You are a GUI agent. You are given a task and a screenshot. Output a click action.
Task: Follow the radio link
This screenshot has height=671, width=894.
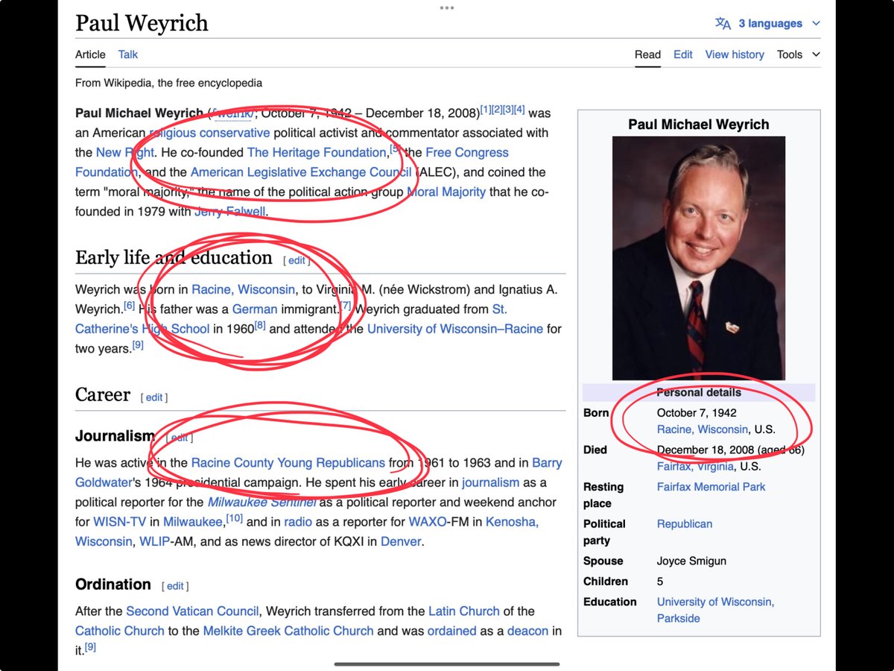(298, 522)
